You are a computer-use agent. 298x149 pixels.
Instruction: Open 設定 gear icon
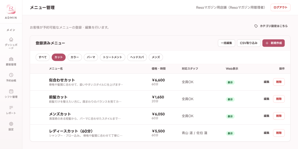[11, 124]
